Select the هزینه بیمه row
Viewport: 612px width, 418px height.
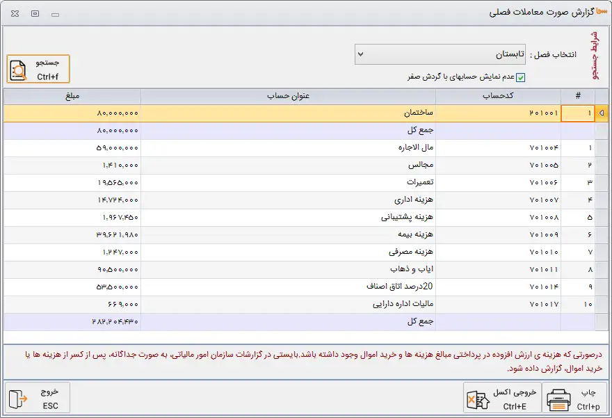[288, 234]
